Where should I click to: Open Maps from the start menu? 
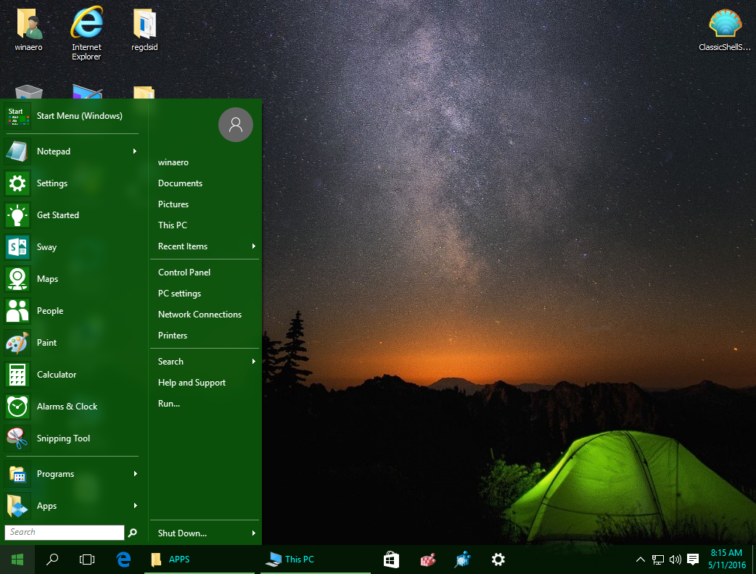click(47, 278)
